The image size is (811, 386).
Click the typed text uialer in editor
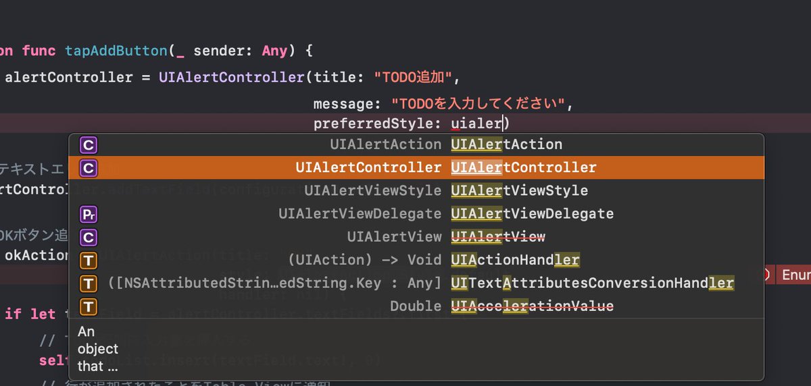pos(476,123)
